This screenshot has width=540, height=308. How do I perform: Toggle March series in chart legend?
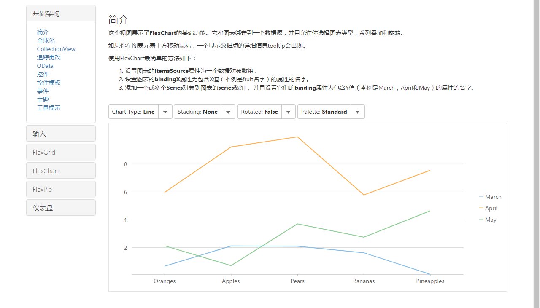[493, 197]
